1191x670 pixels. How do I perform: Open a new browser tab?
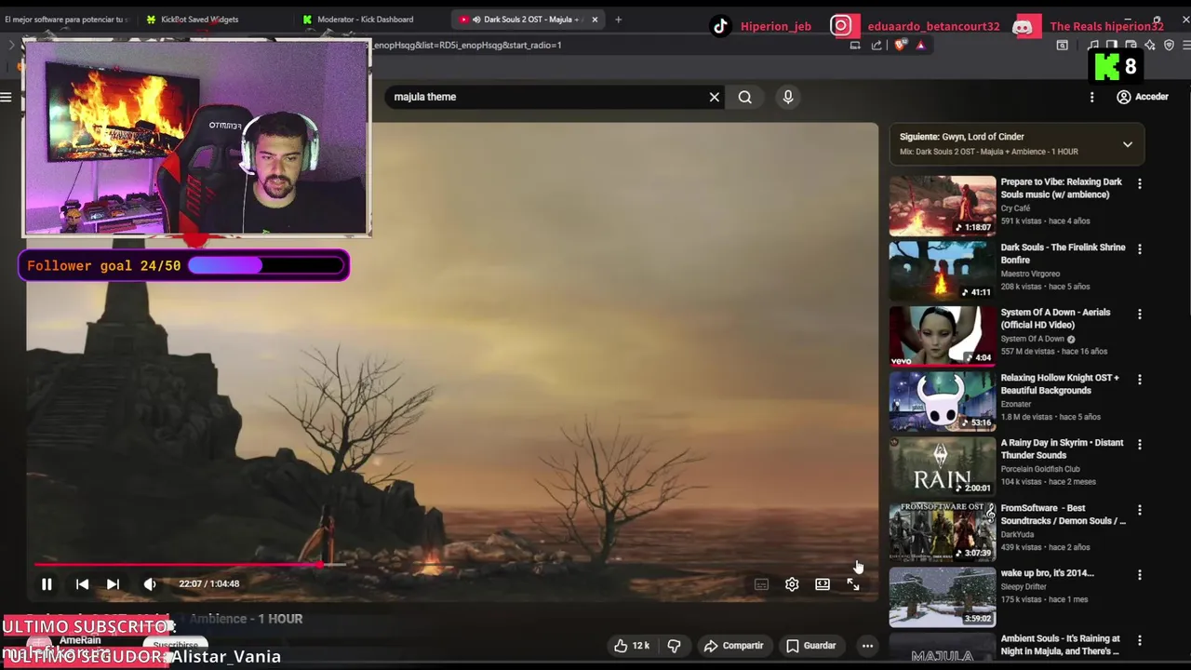pyautogui.click(x=618, y=19)
